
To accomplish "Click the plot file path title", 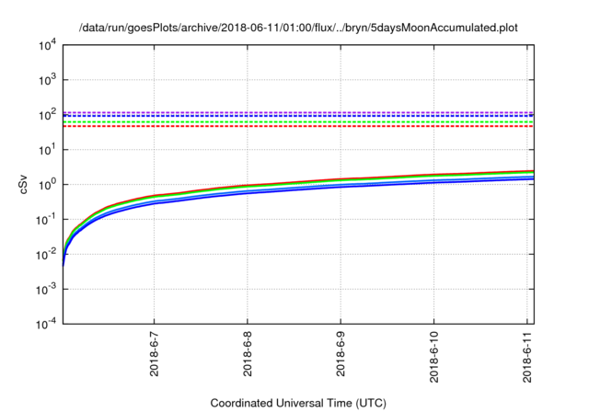I will pos(298,28).
